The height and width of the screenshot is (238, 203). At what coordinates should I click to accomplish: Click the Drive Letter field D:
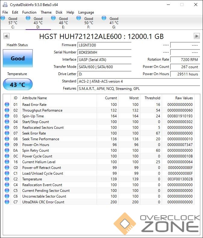[104, 74]
